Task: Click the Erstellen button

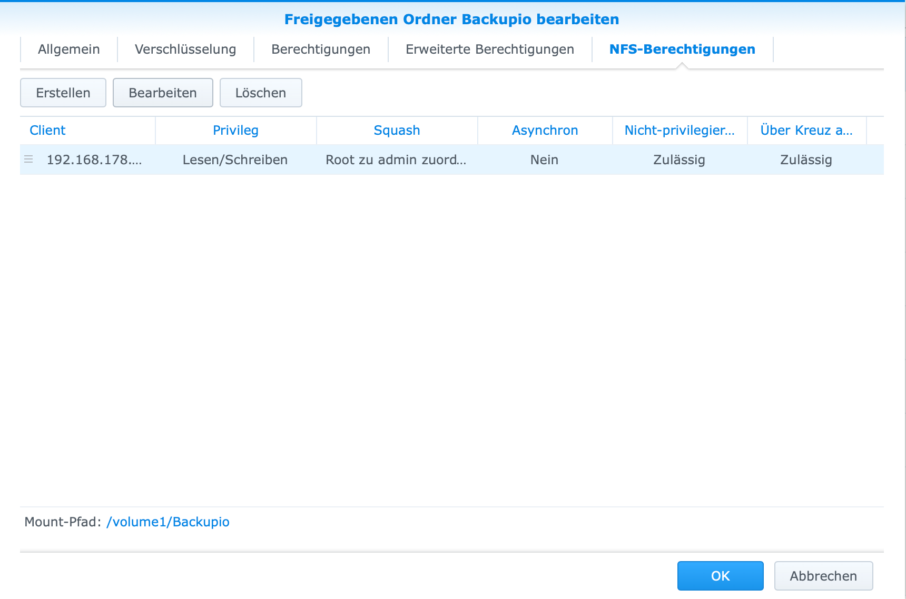Action: [x=63, y=93]
